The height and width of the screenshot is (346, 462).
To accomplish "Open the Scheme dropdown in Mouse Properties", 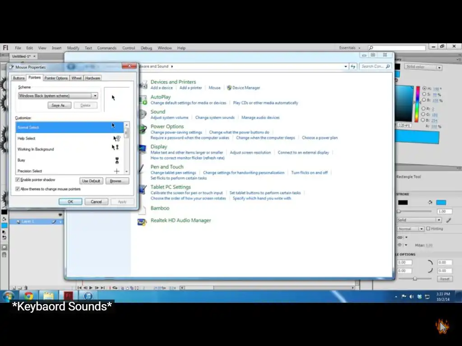I will 95,96.
